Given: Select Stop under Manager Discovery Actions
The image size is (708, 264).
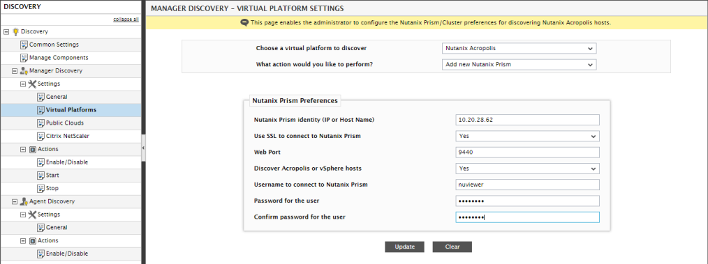Looking at the screenshot, I should [52, 188].
